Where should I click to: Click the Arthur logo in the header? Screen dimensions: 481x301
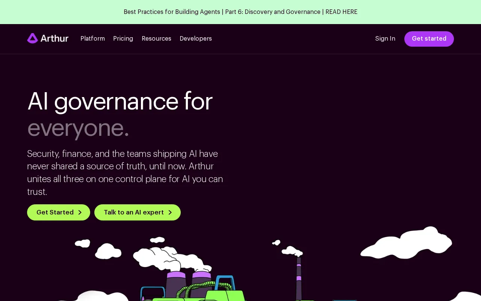[48, 38]
